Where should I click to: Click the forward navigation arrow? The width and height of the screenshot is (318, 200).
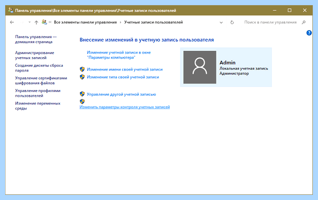pyautogui.click(x=22, y=22)
